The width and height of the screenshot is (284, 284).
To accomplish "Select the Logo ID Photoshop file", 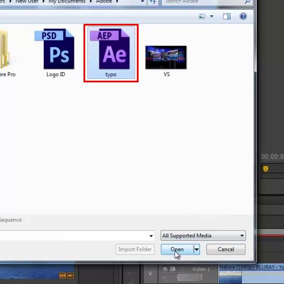I will click(55, 52).
